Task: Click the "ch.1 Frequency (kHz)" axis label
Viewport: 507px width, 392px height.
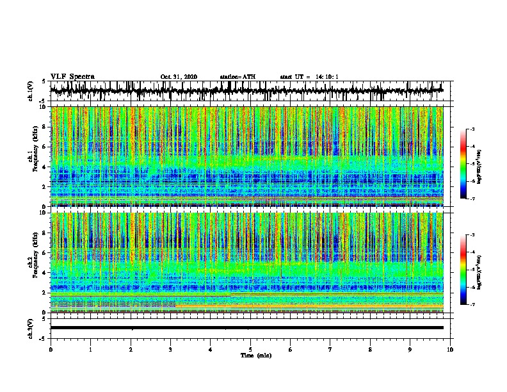Action: (x=33, y=149)
